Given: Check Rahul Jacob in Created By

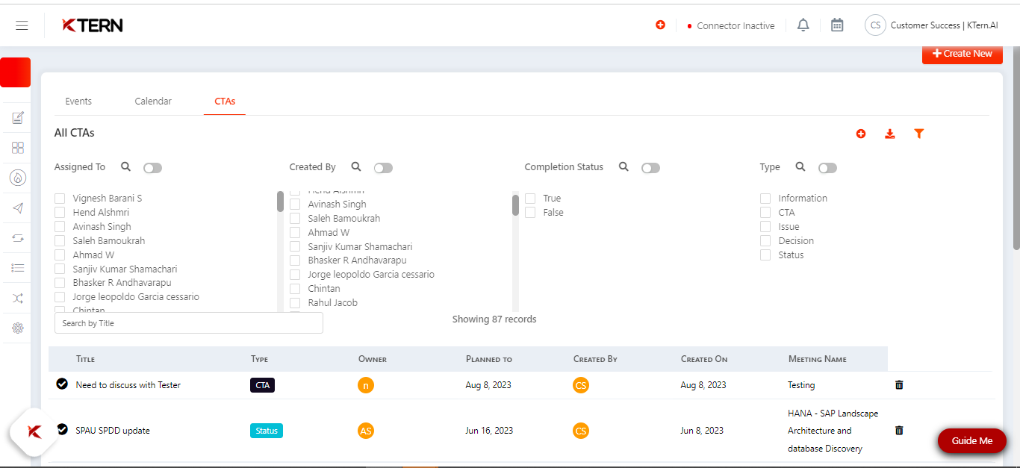Looking at the screenshot, I should (295, 303).
